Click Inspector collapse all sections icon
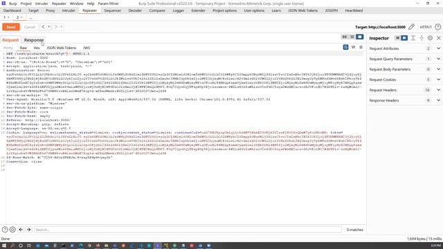Screen dimensions: 443x249 [x=422, y=38]
